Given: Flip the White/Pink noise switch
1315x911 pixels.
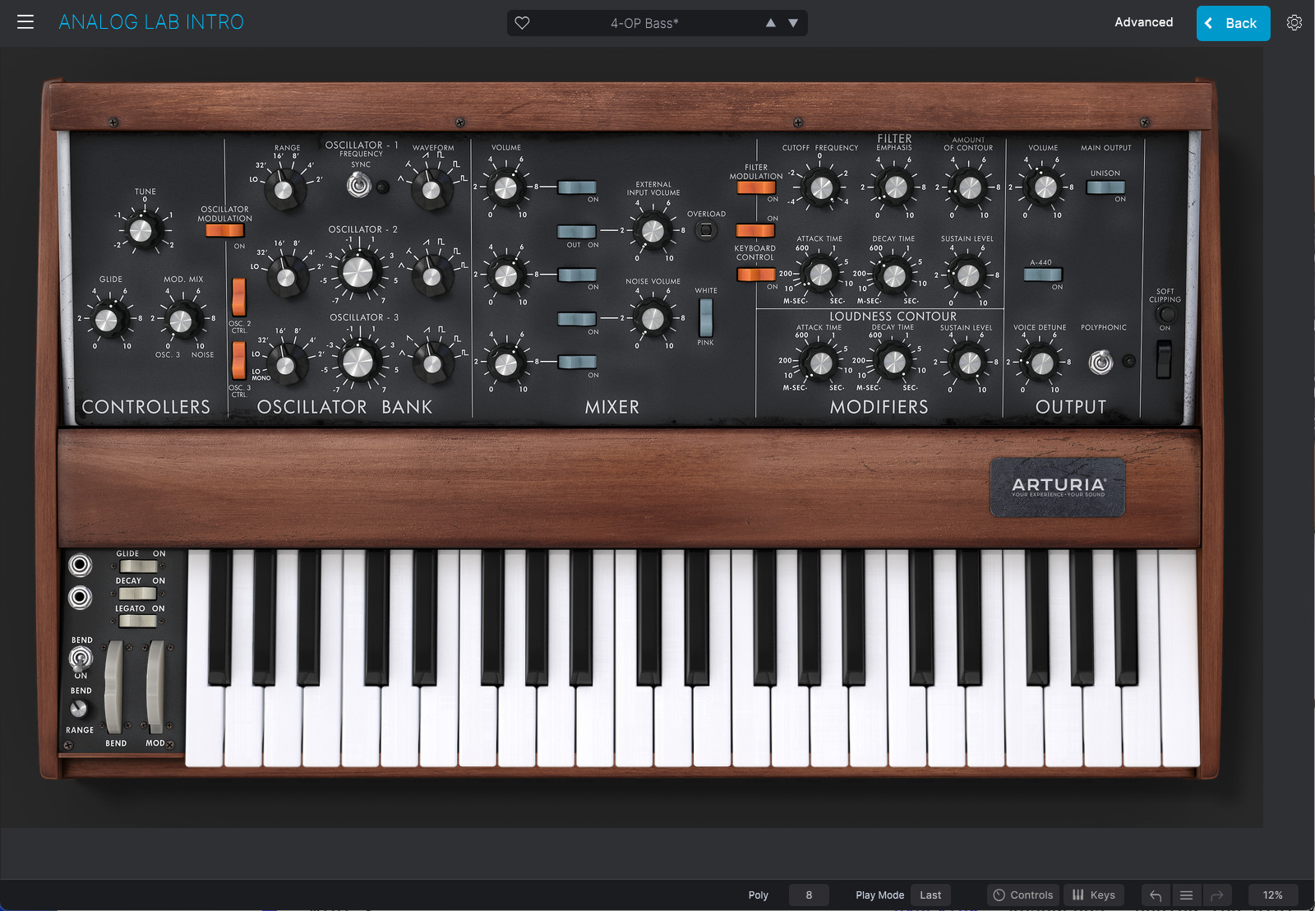Looking at the screenshot, I should [x=705, y=317].
